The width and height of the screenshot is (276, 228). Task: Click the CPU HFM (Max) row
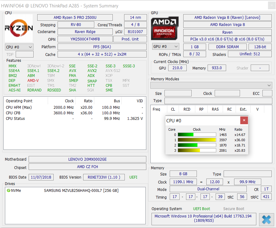point(75,108)
